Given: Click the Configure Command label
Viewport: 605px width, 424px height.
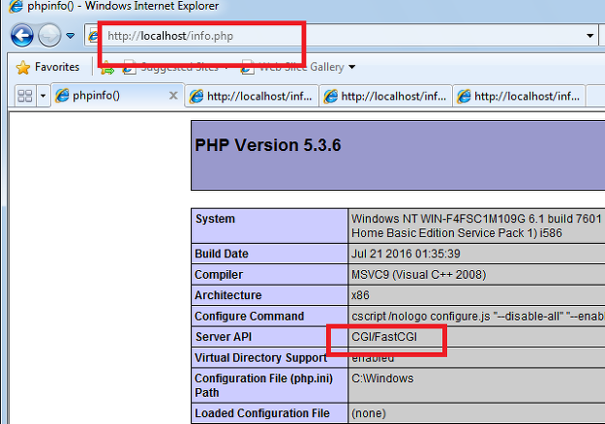Looking at the screenshot, I should 249,317.
